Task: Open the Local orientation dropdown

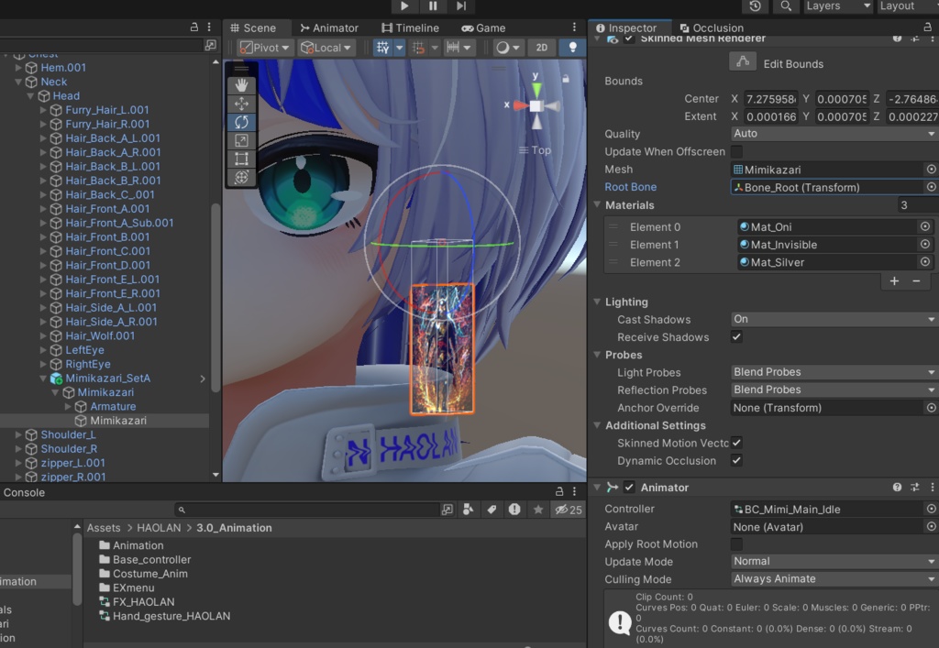Action: 326,48
